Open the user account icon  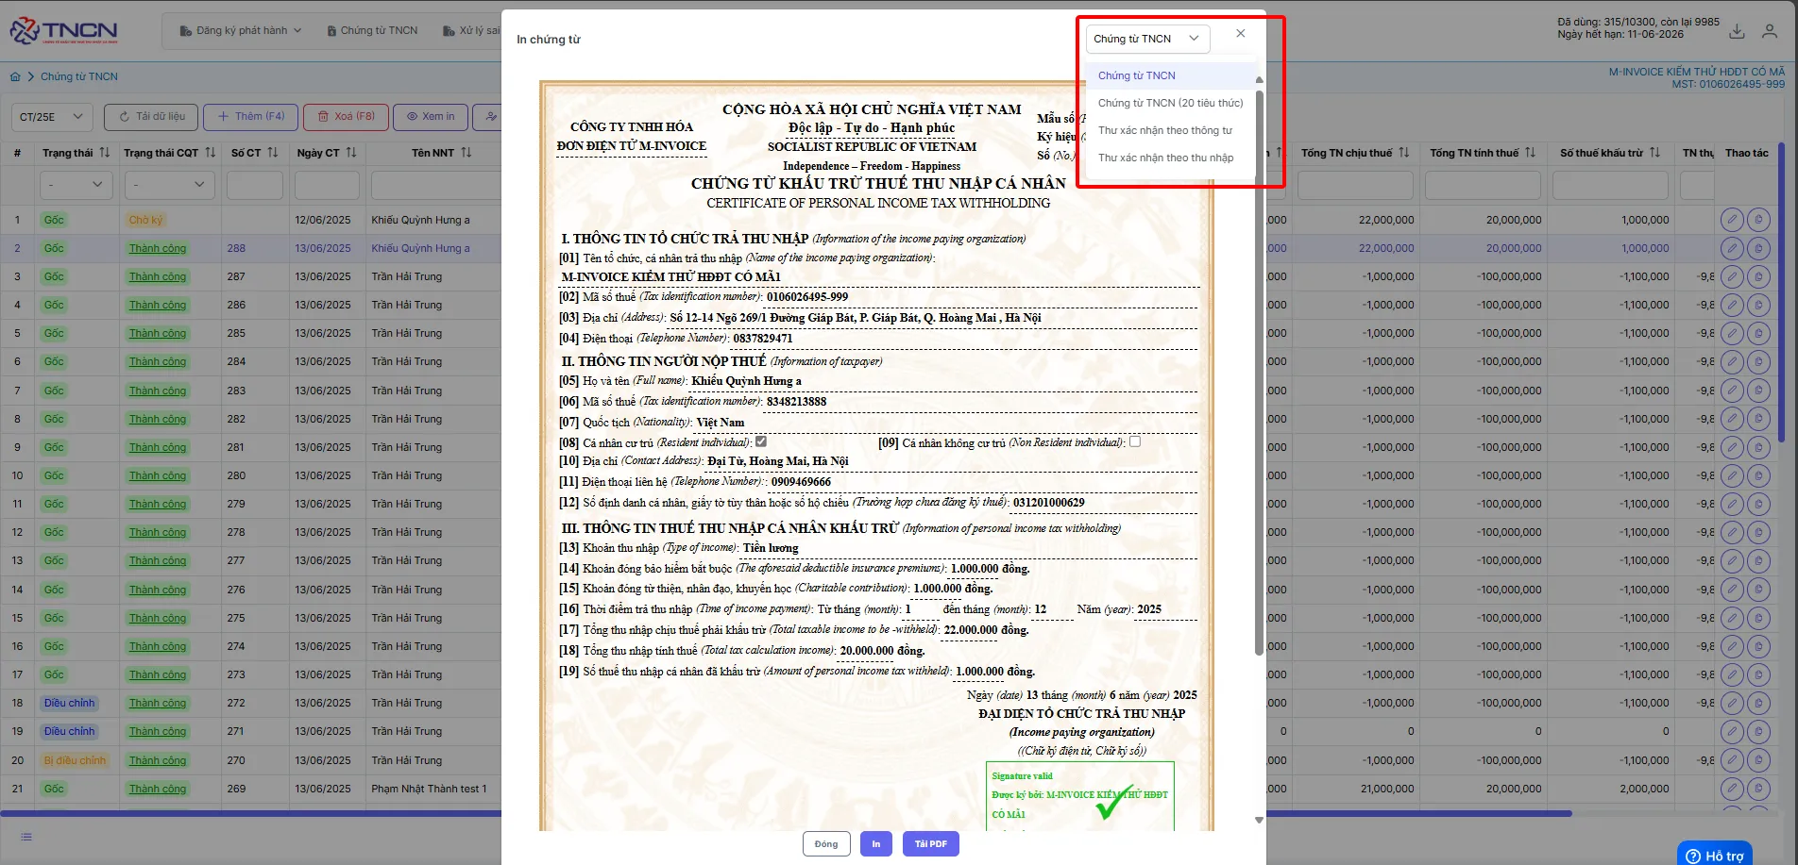(x=1770, y=31)
